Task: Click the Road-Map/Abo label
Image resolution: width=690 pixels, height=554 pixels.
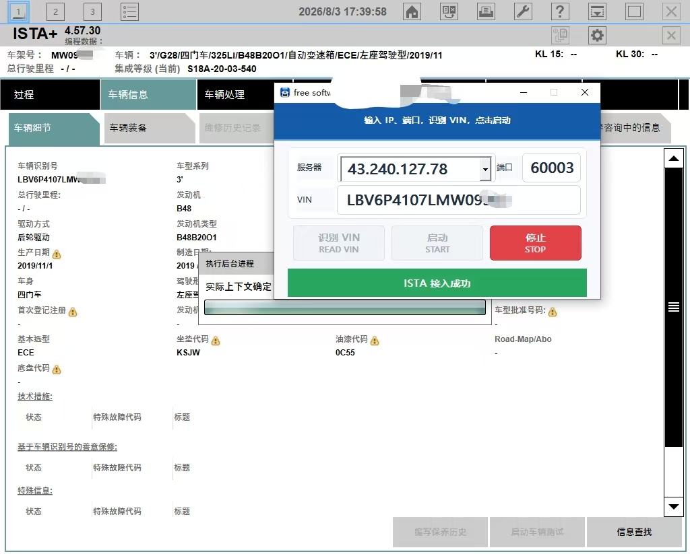Action: coord(523,339)
